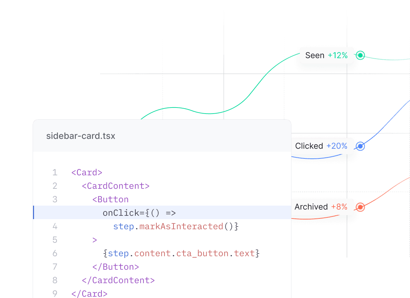410x298 pixels.
Task: Select the Clicked +20% tooltip label
Action: pos(322,146)
